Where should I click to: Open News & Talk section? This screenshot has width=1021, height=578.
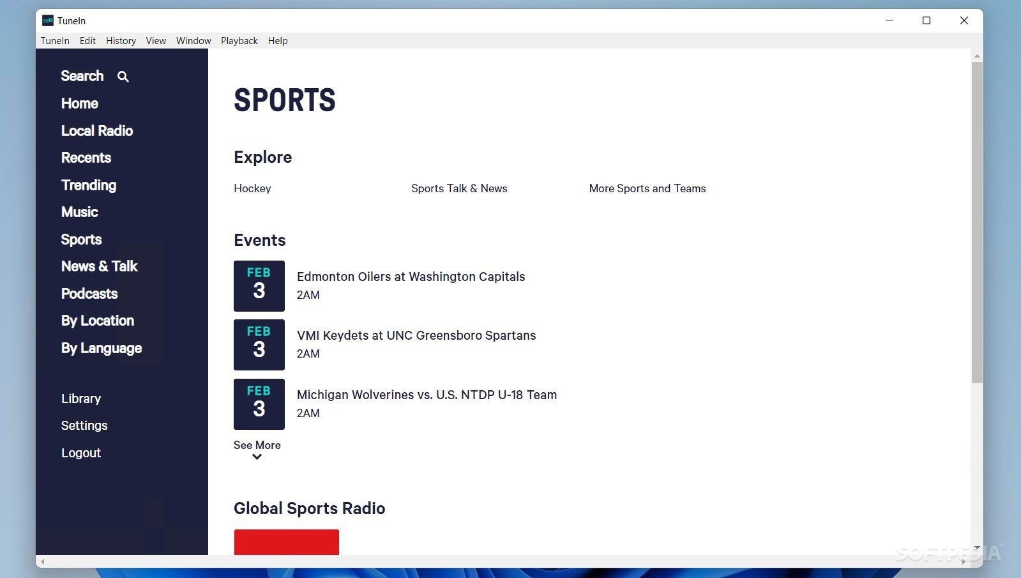pyautogui.click(x=100, y=266)
